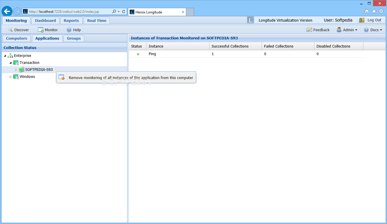
Task: Open the Docs dropdown menu
Action: 373,30
